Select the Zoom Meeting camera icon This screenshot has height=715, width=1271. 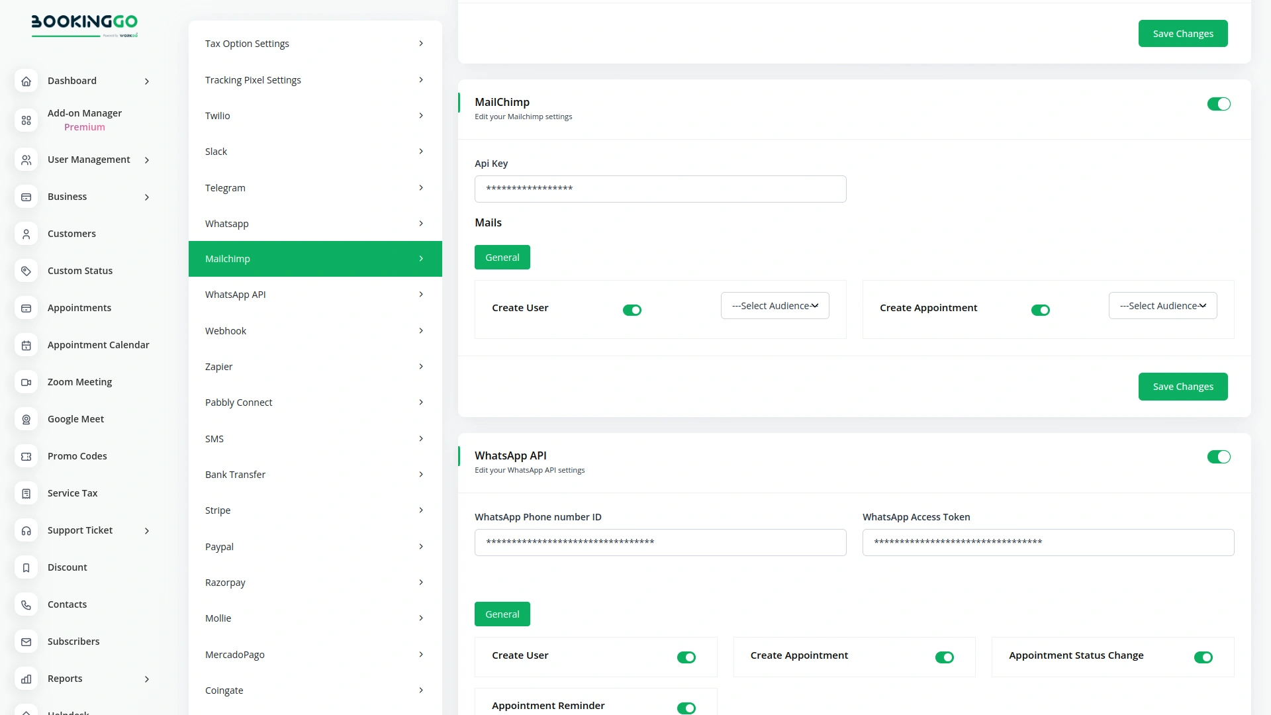pos(26,382)
